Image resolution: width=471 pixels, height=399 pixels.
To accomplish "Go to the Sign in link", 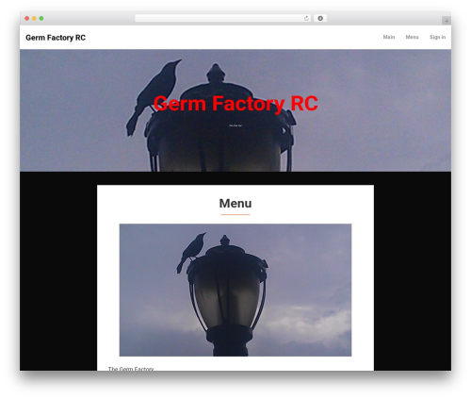I will (x=437, y=37).
